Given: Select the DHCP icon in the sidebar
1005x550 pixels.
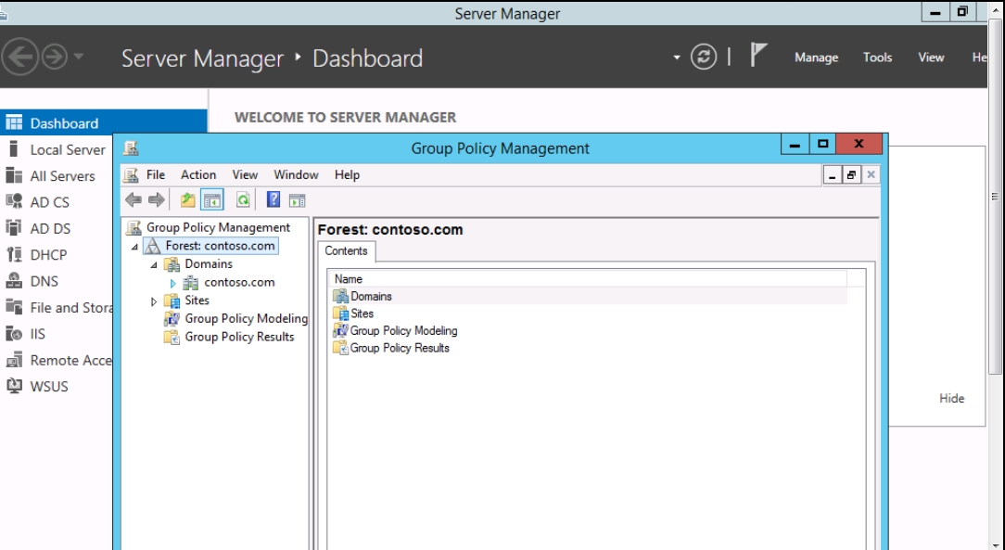Looking at the screenshot, I should click(14, 255).
